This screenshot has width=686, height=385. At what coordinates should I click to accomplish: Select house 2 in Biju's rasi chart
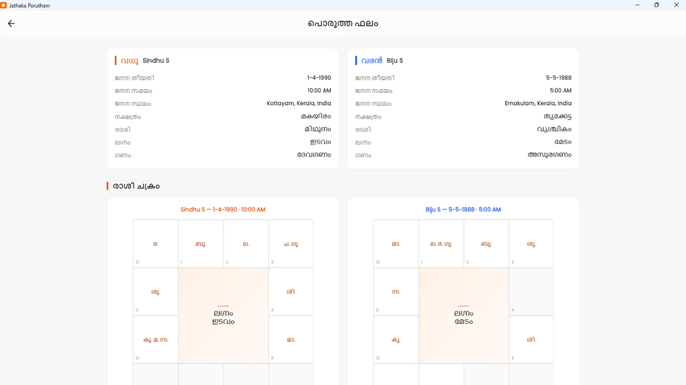point(487,244)
